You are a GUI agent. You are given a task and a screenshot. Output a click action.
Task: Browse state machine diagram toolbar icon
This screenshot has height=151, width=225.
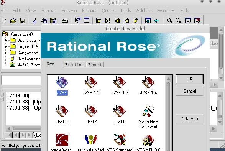(126, 21)
